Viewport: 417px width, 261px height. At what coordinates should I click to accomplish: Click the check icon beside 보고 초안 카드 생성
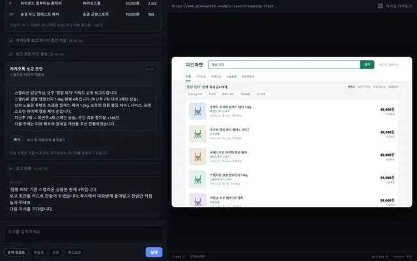click(11, 54)
